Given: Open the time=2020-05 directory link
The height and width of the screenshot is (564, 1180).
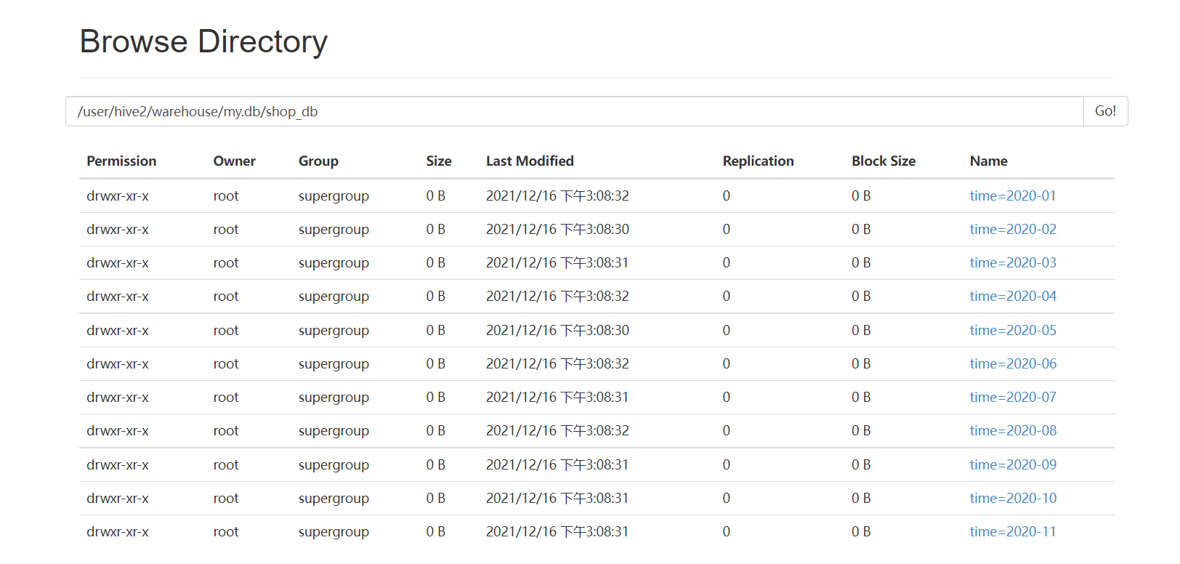Looking at the screenshot, I should pyautogui.click(x=1013, y=330).
